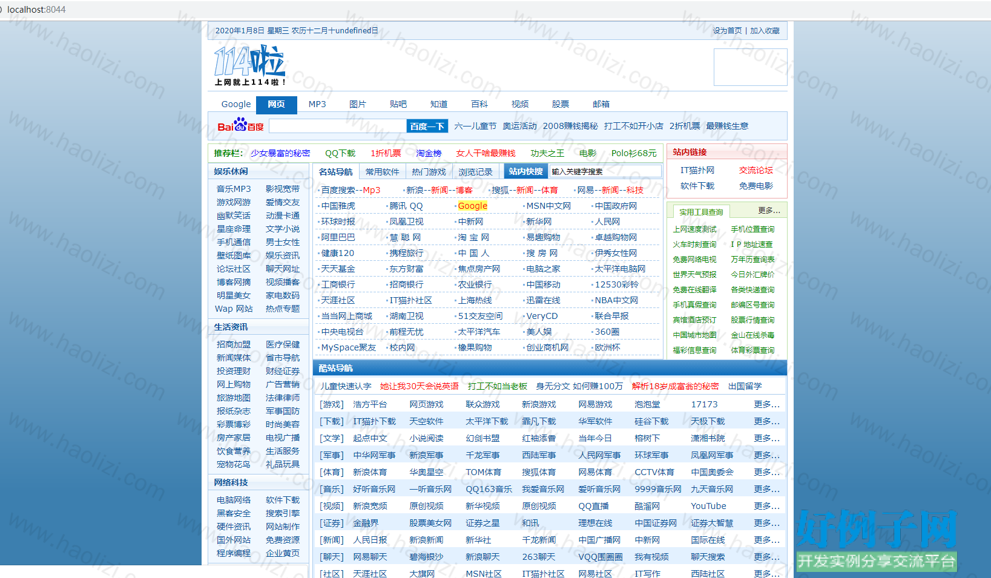Image resolution: width=991 pixels, height=578 pixels.
Task: Open the [游戏] category in 酷站导航
Action: tap(332, 404)
